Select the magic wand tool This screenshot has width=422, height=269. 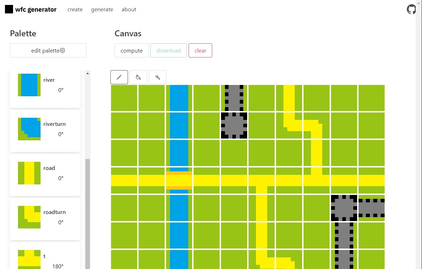[x=158, y=77]
